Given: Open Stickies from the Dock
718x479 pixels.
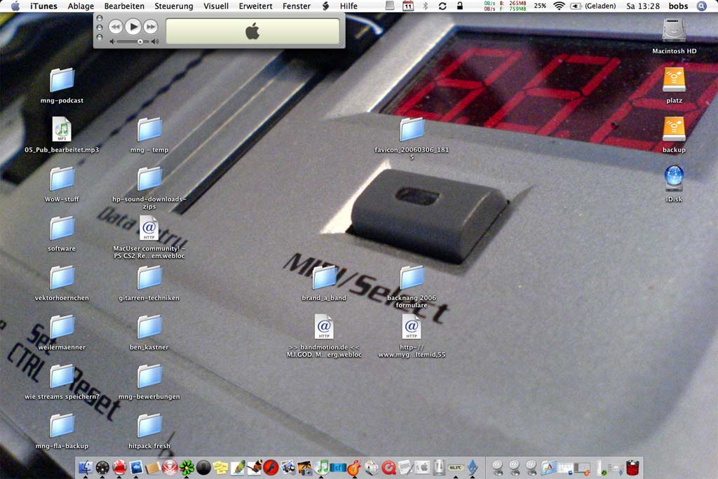Looking at the screenshot, I should (x=220, y=467).
